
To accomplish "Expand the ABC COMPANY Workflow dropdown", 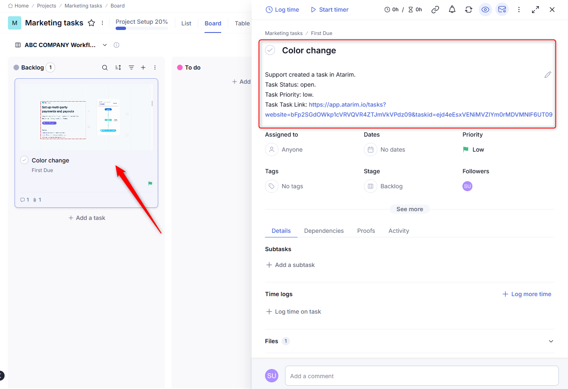I will 105,45.
